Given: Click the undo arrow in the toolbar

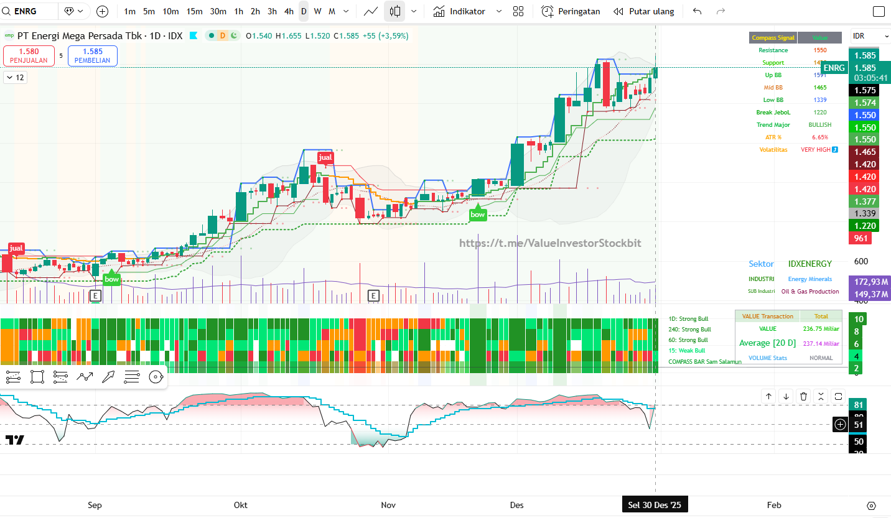Looking at the screenshot, I should 697,11.
